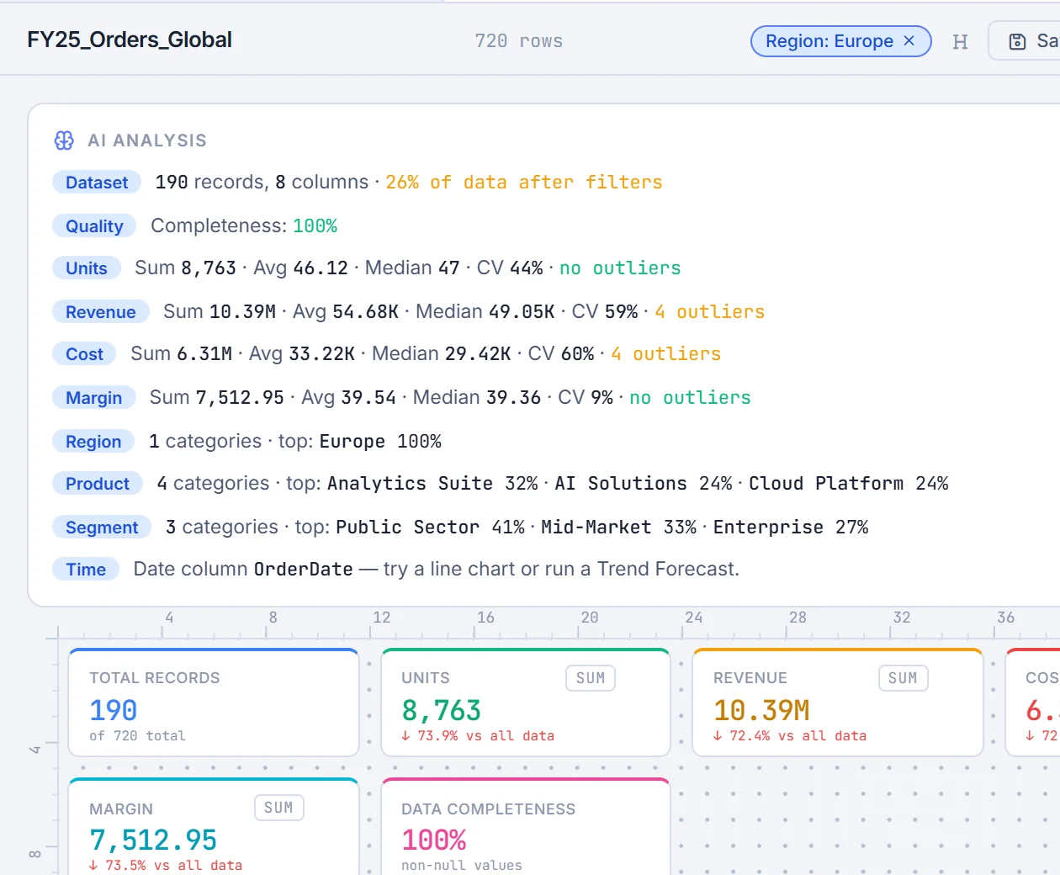The image size is (1060, 875).
Task: Click the "4 outliers" note in the Cost row
Action: tap(666, 354)
